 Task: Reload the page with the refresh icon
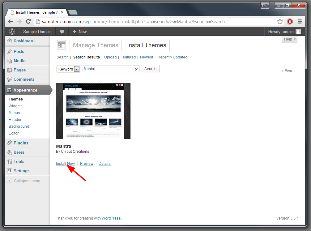tap(28, 21)
